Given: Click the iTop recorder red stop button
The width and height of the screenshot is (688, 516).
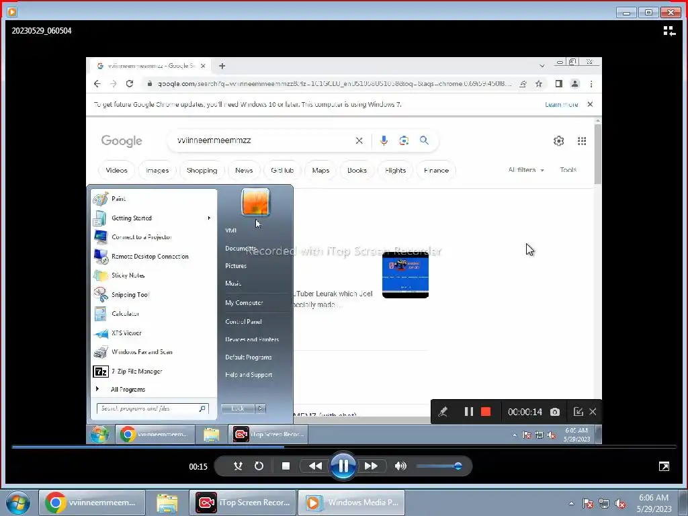Looking at the screenshot, I should pyautogui.click(x=486, y=412).
